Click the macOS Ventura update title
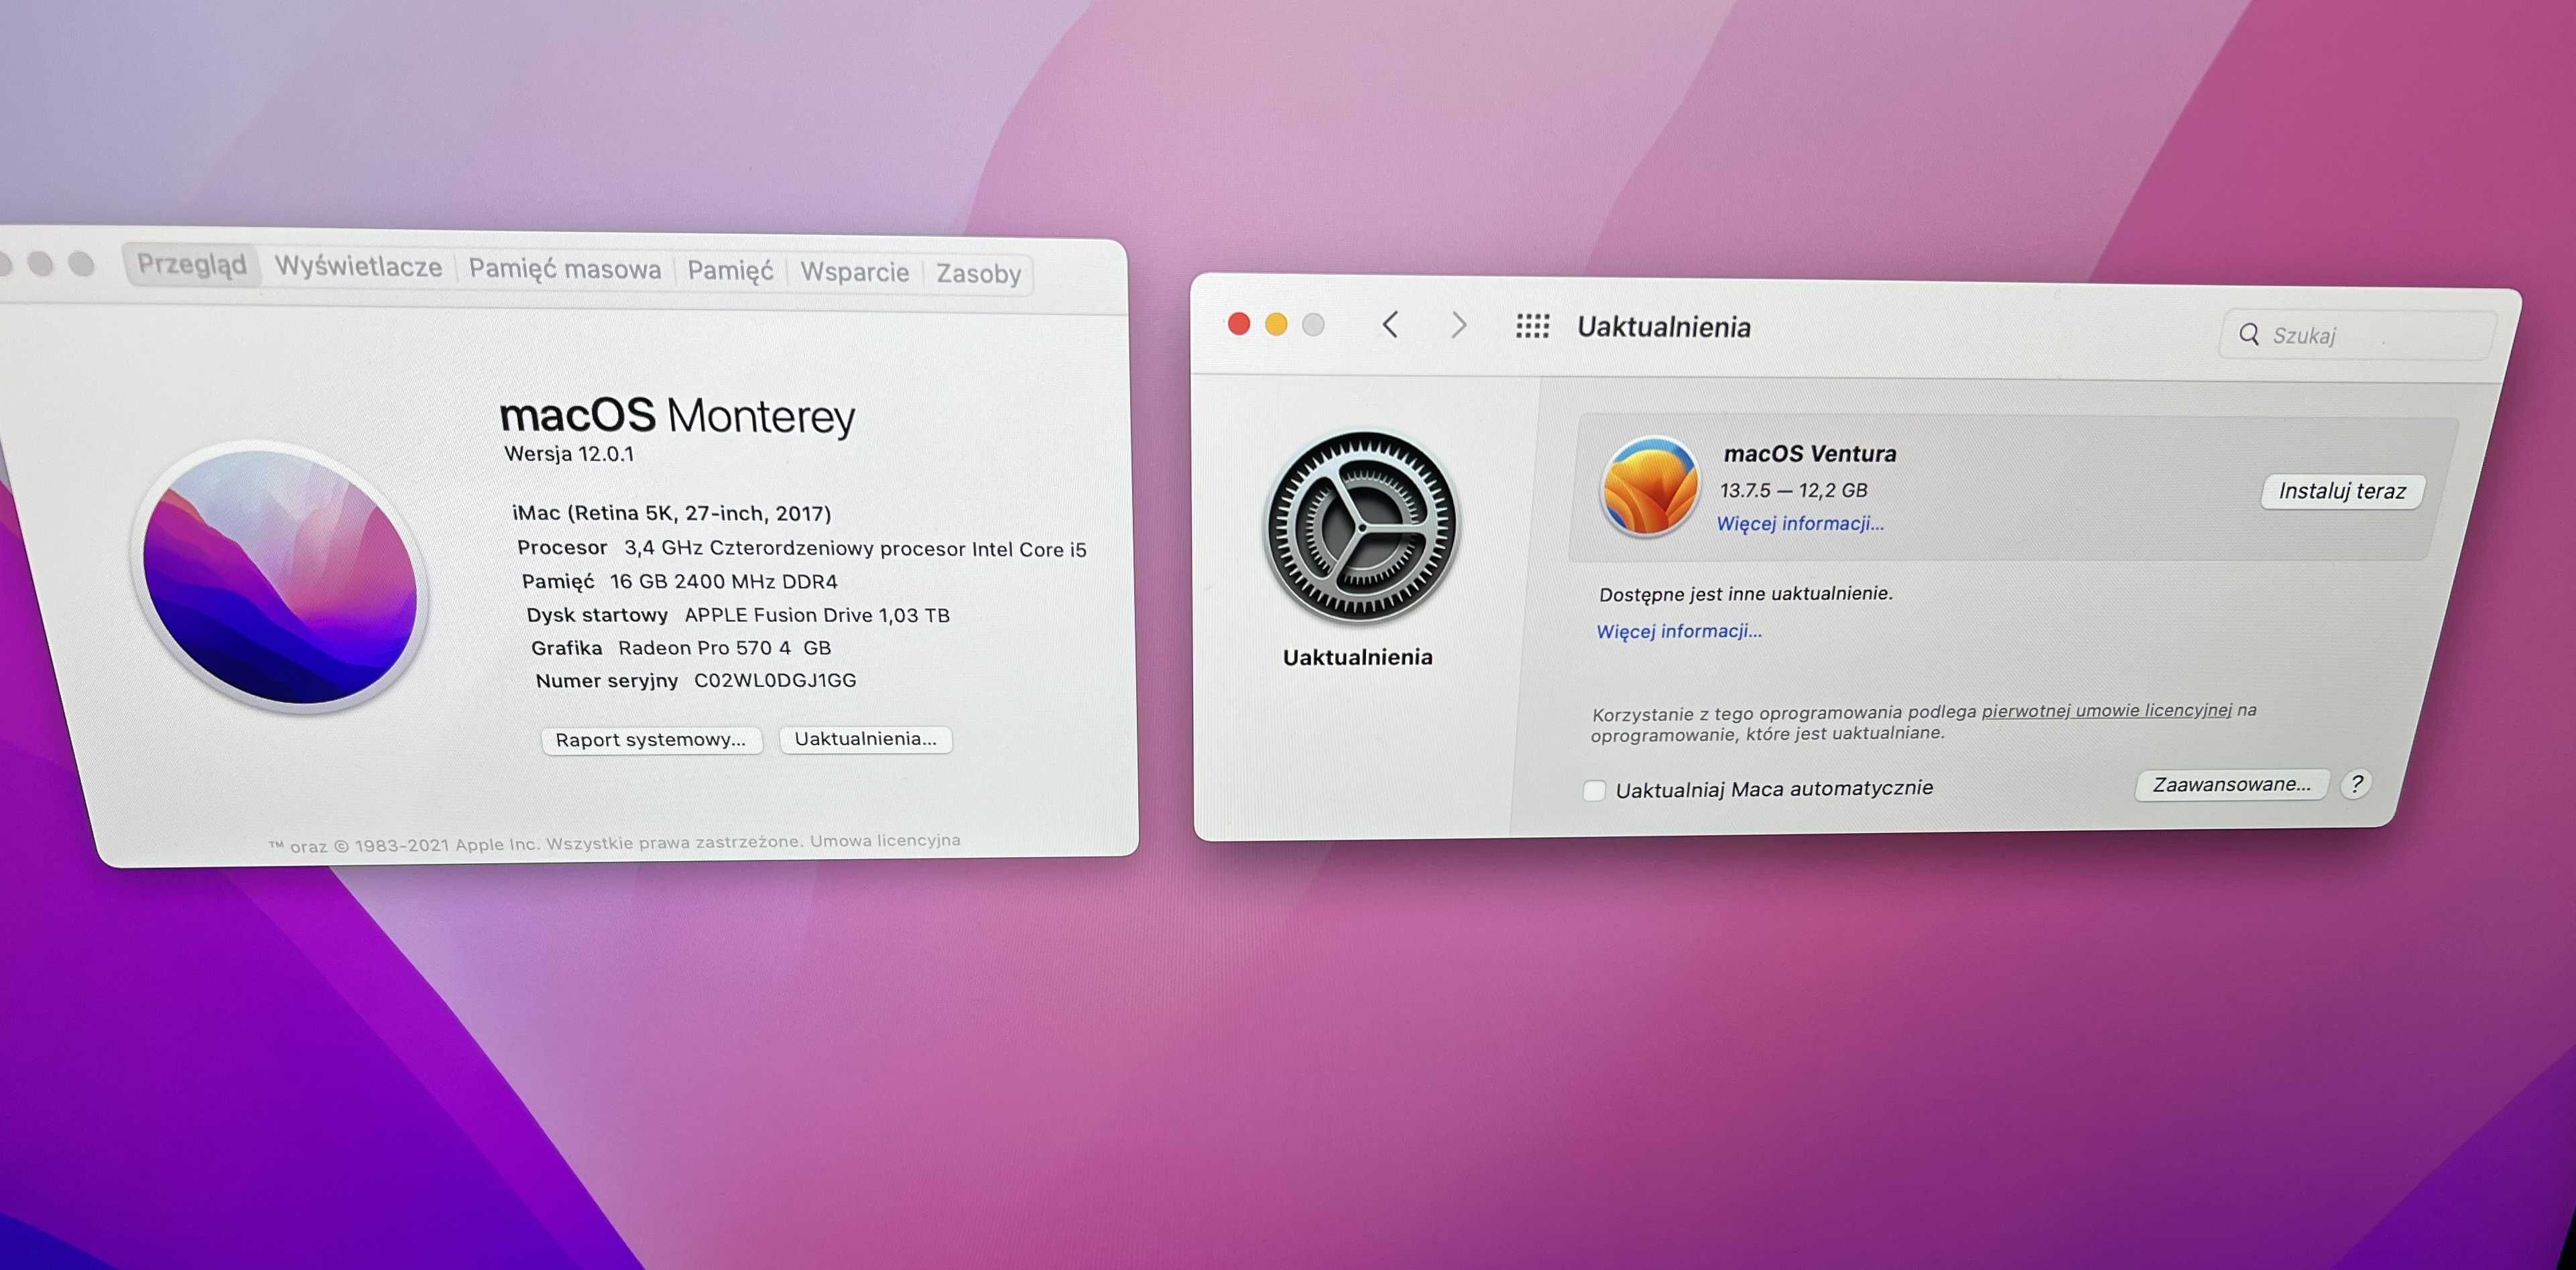The height and width of the screenshot is (1270, 2576). point(1810,453)
